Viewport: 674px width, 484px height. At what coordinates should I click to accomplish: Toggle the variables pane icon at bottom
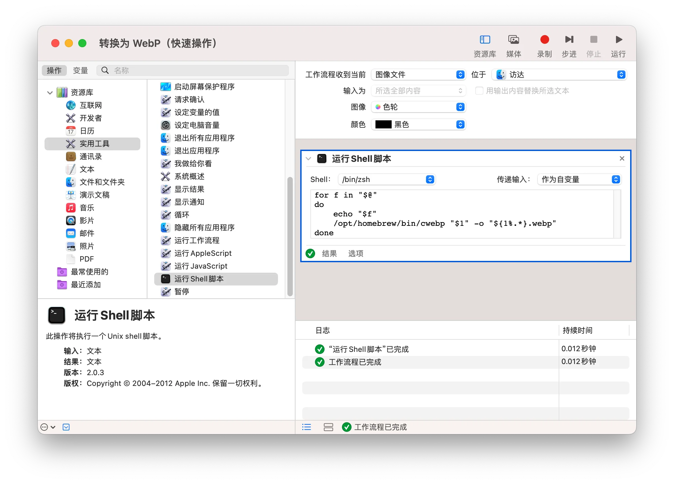point(328,427)
